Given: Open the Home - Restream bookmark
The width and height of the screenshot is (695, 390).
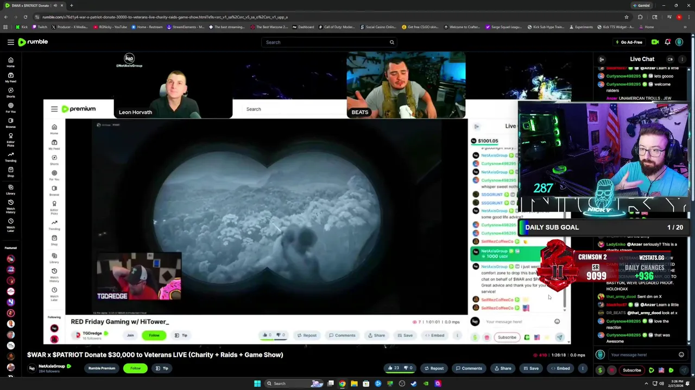Looking at the screenshot, I should coord(146,27).
